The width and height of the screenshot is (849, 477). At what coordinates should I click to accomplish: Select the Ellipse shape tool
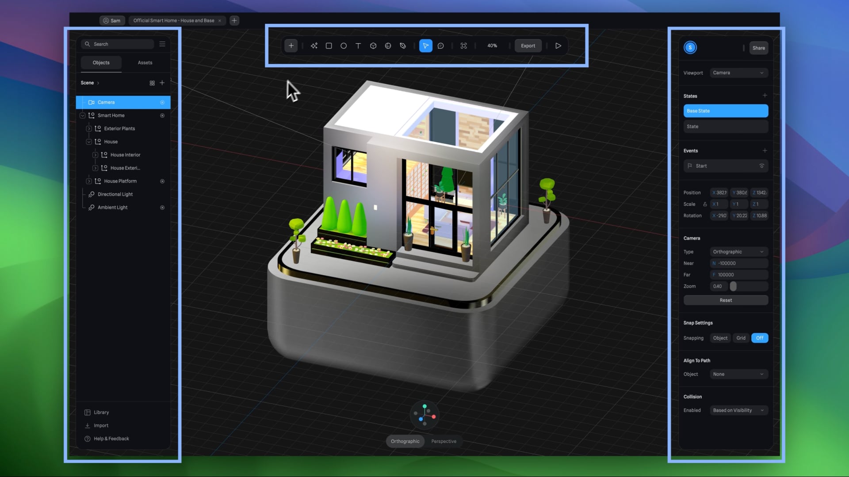point(344,45)
